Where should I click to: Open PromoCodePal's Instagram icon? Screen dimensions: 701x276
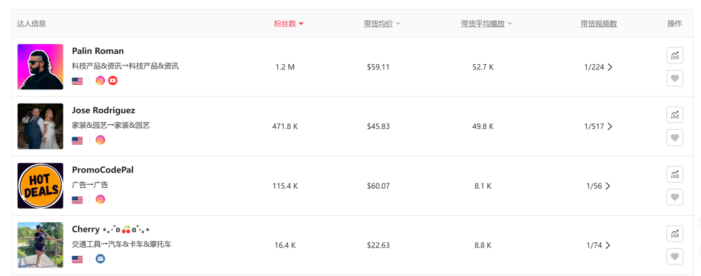pos(100,200)
